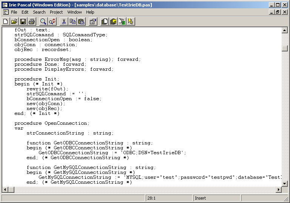Click the New file toolbar icon
Image resolution: width=290 pixels, height=203 pixels.
click(6, 22)
